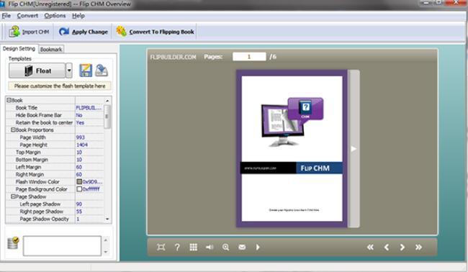
Task: Click the Flash Window Color swatch
Action: (79, 181)
